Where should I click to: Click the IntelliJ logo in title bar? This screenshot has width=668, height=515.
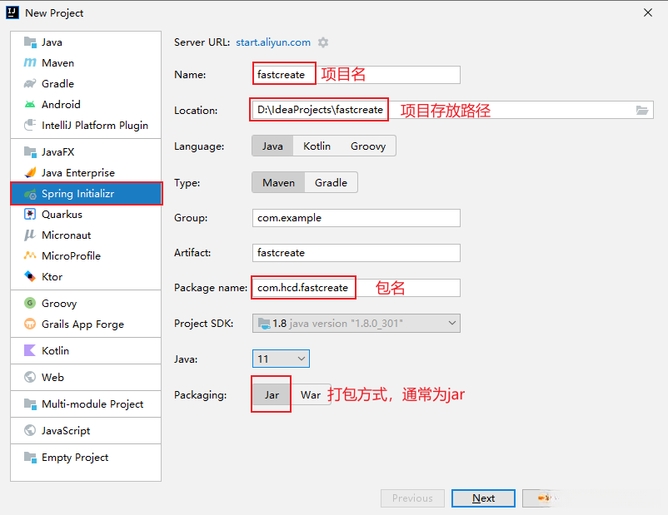tap(12, 12)
